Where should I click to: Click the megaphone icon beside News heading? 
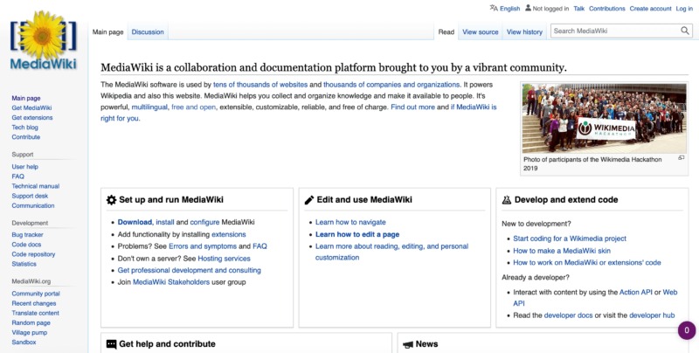[x=407, y=344]
